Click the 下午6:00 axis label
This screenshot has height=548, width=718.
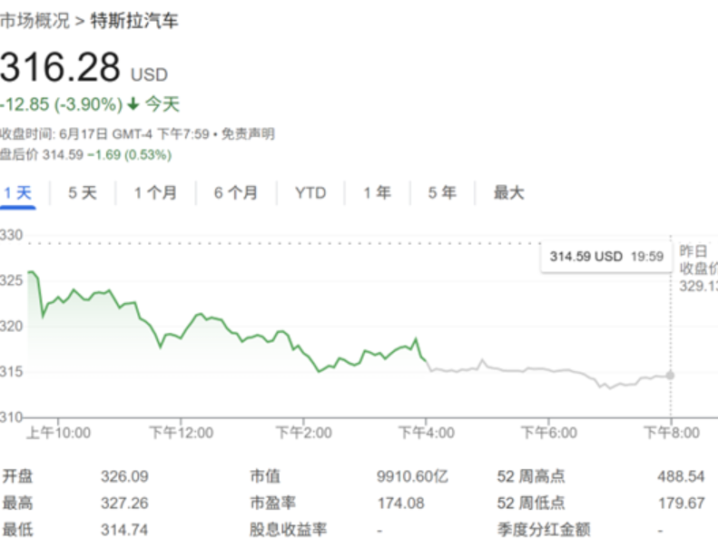pos(549,433)
